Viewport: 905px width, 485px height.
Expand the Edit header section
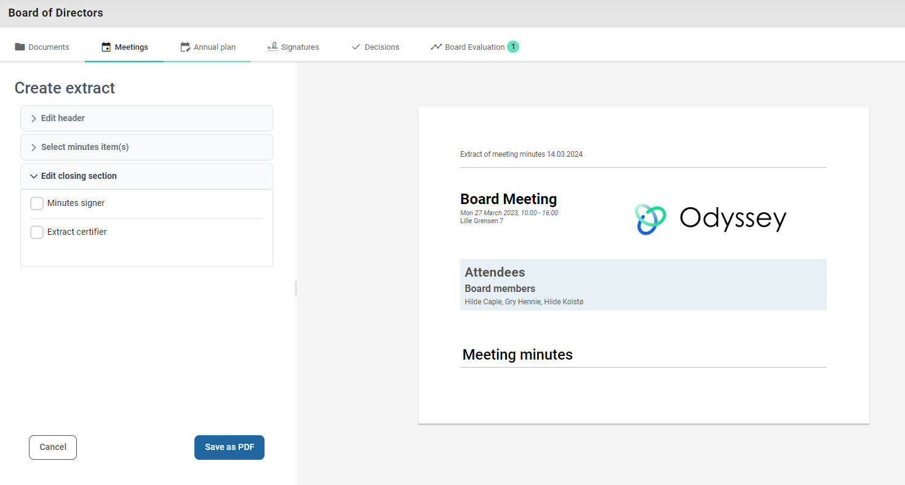click(146, 118)
